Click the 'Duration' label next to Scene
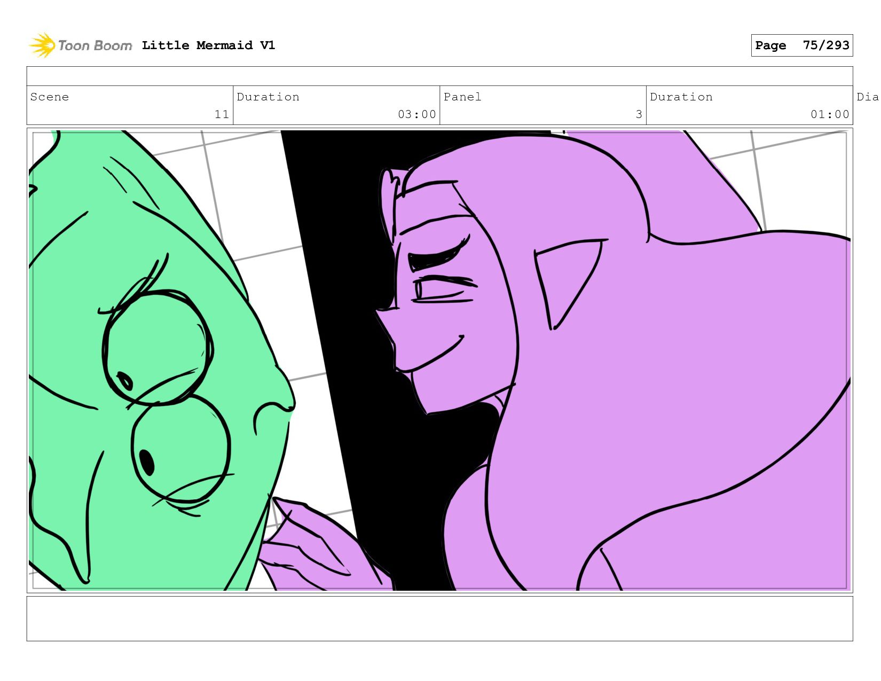Image resolution: width=881 pixels, height=681 pixels. click(268, 97)
